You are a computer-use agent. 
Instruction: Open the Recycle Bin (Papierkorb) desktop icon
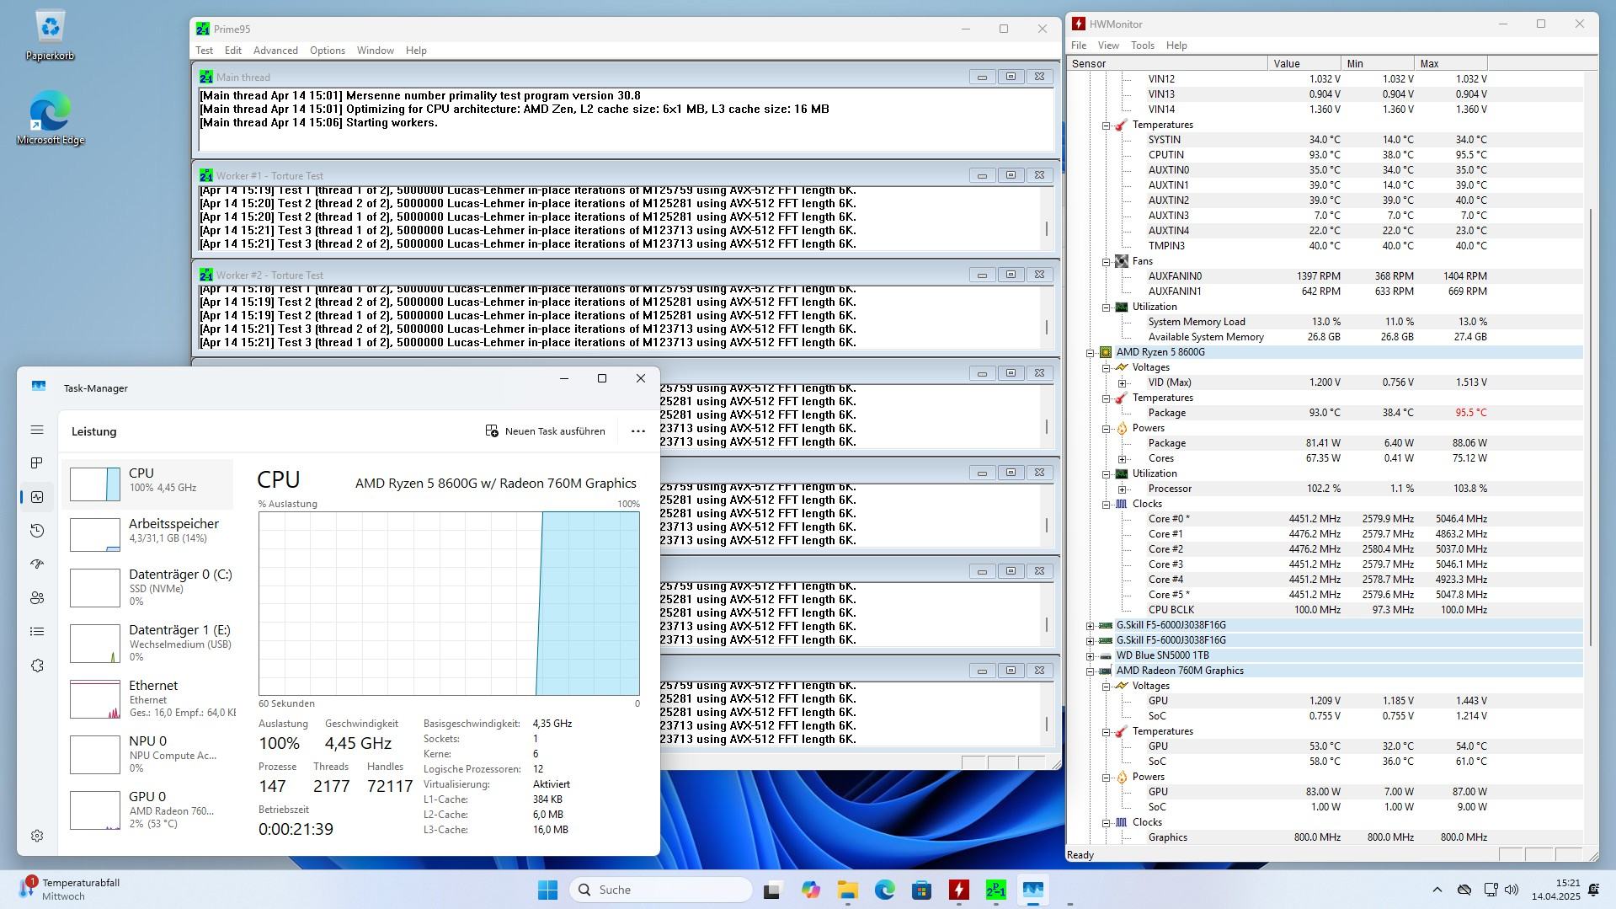(x=50, y=36)
